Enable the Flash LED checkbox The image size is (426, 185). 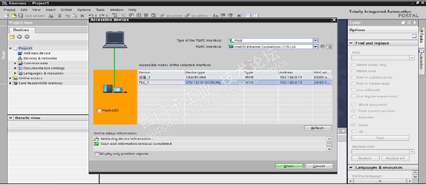pyautogui.click(x=99, y=111)
